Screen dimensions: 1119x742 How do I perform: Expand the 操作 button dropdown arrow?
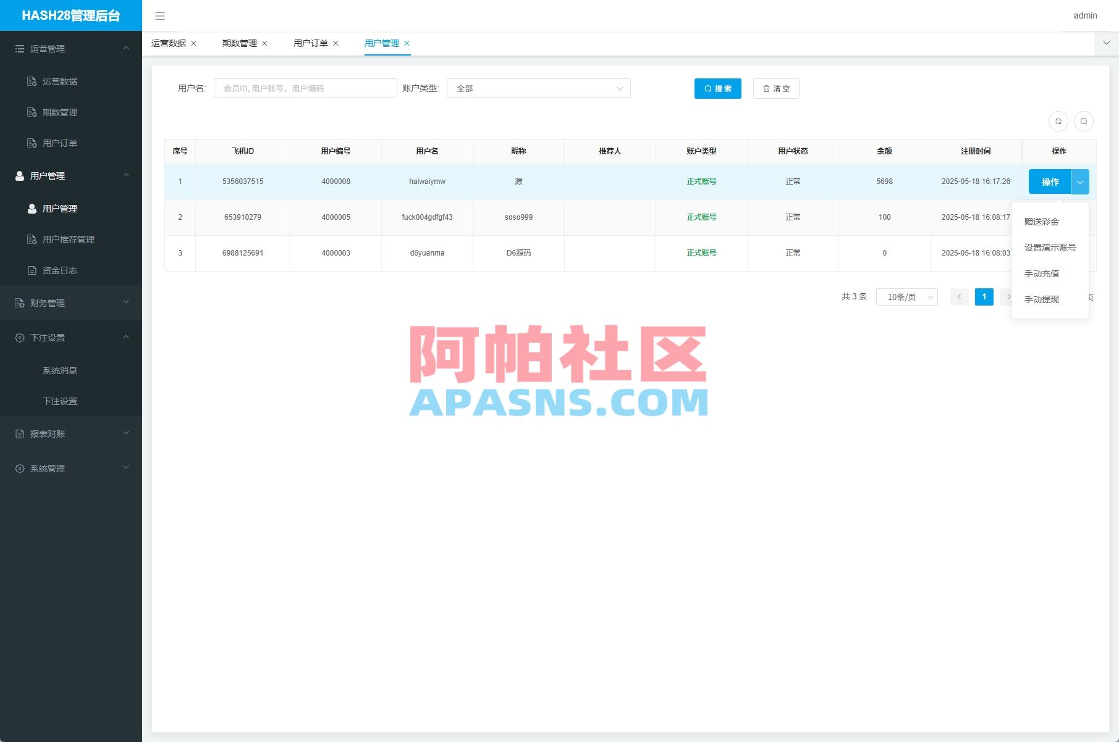point(1079,181)
